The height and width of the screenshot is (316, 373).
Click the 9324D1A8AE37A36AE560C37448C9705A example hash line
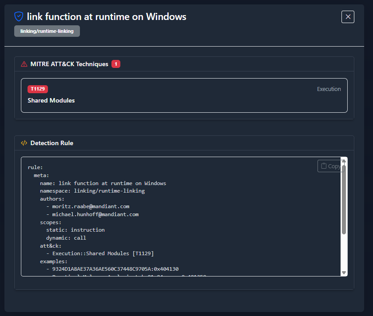112,269
